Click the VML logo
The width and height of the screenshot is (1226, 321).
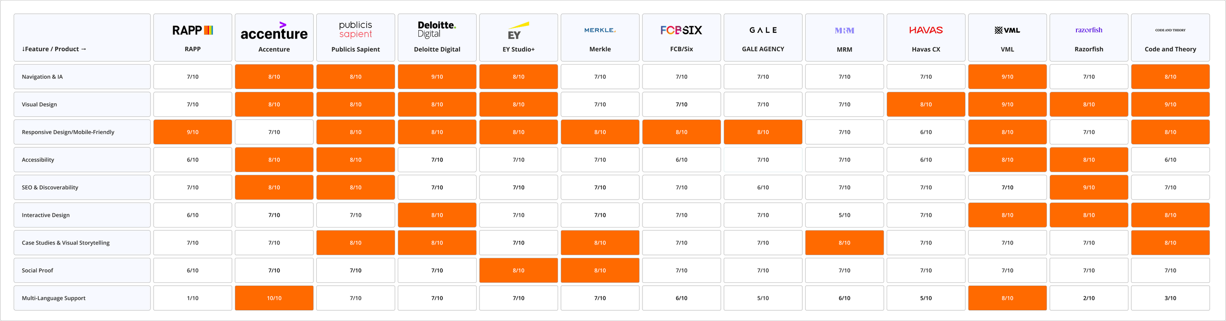(1007, 30)
